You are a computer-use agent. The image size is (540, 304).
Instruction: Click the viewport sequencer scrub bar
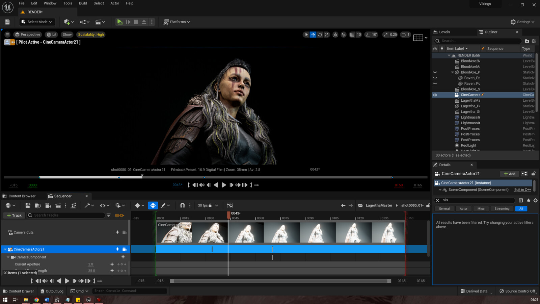215,177
